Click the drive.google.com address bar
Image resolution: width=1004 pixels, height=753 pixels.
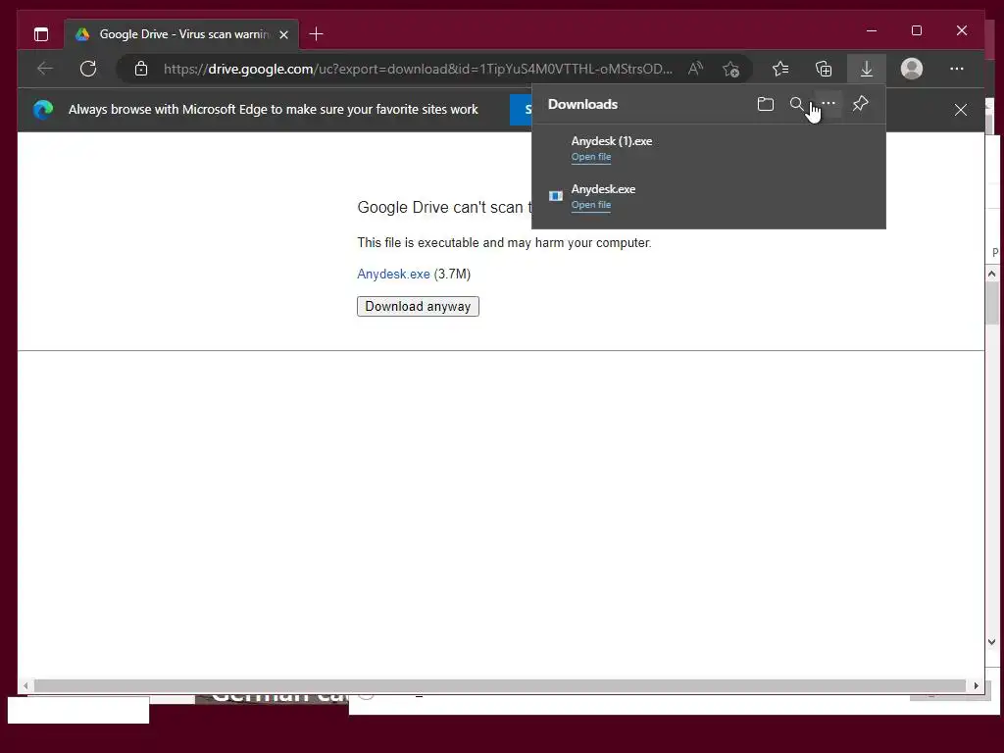[418, 69]
